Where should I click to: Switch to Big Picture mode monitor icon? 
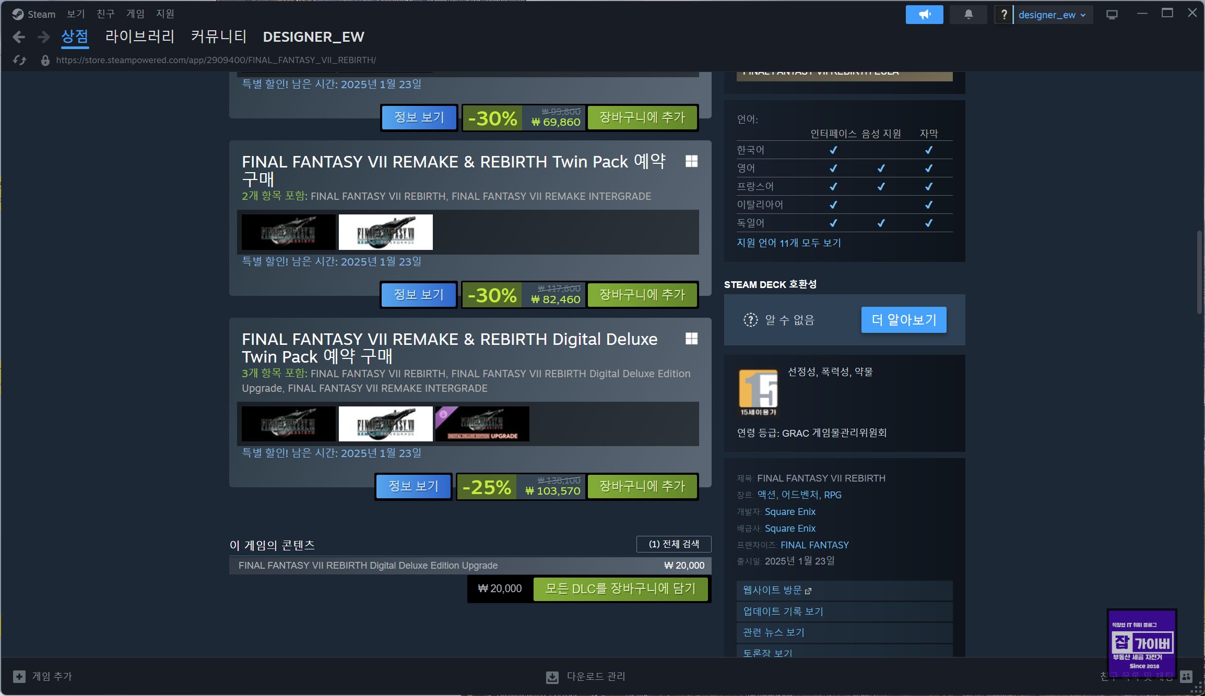tap(1112, 15)
